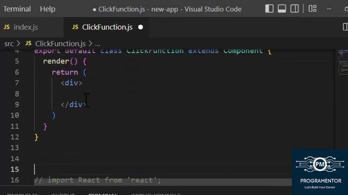The image size is (348, 195).
Task: Click line number 8 in gutter
Action: click(x=17, y=94)
